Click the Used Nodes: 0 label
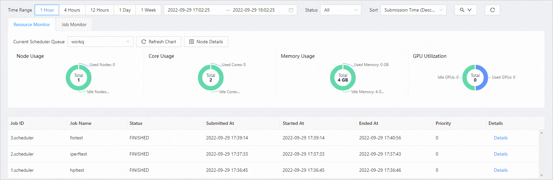This screenshot has width=553, height=180. [102, 65]
